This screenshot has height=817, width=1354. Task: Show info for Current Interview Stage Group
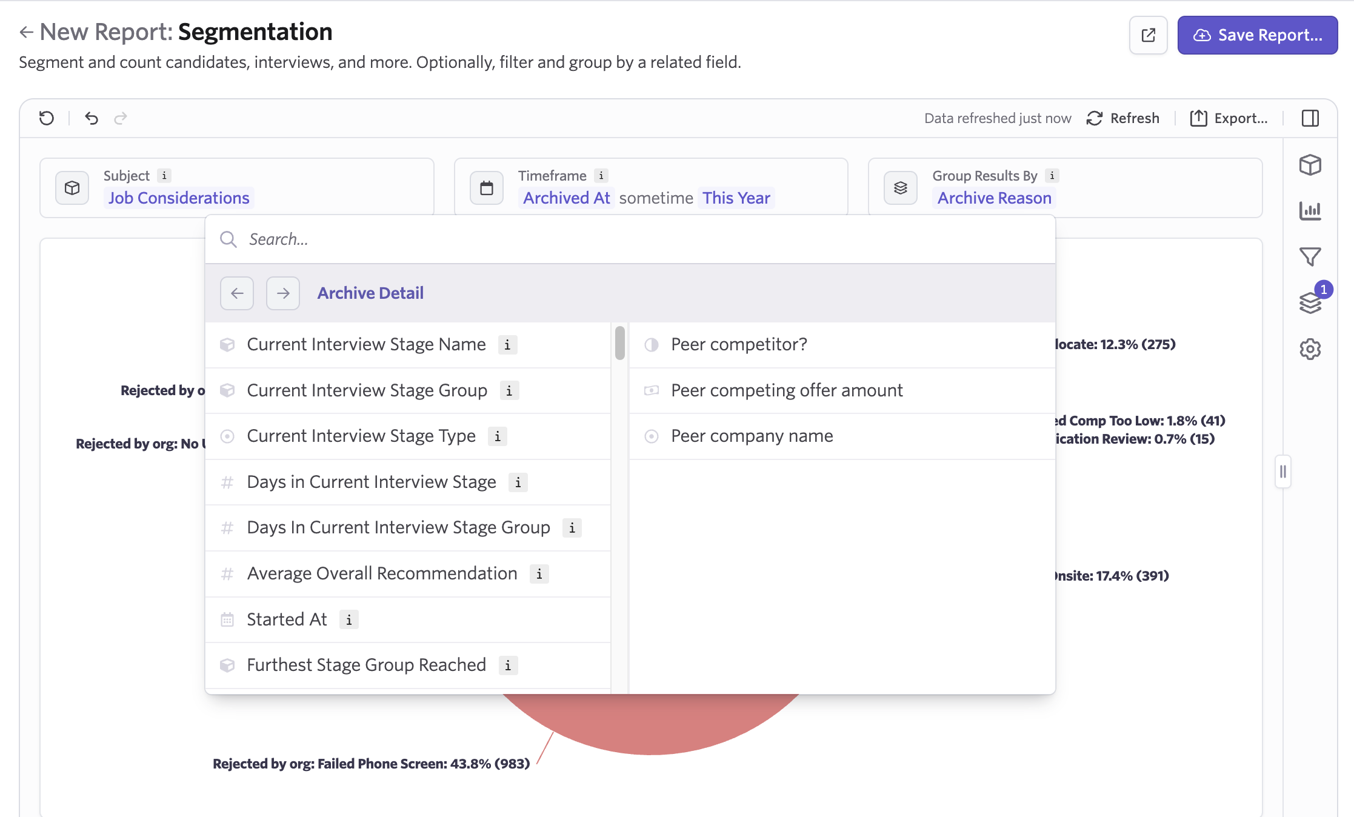pyautogui.click(x=509, y=391)
